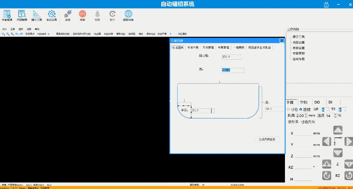
Task: Click the RZ rotate minus button
Action: tap(327, 176)
